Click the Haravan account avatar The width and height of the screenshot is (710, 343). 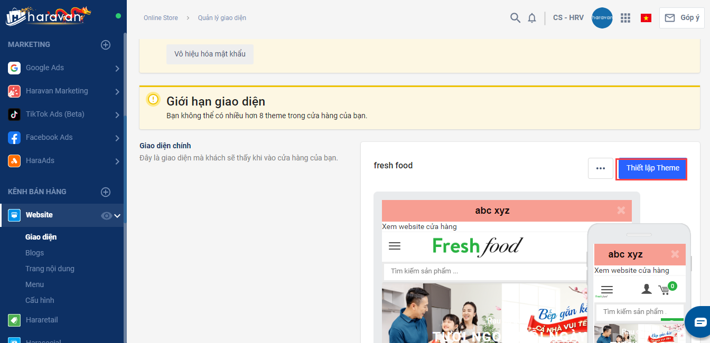pos(602,18)
